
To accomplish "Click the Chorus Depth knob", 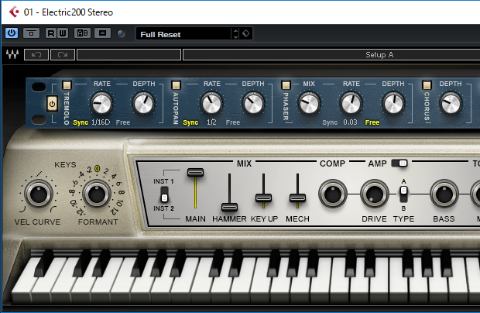I will 451,104.
